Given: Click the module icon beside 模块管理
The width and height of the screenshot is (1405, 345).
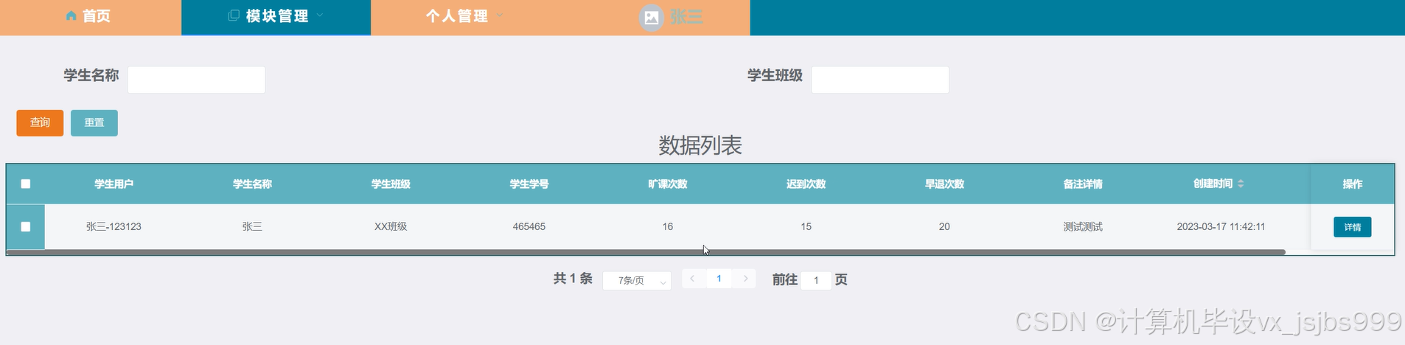Looking at the screenshot, I should click(x=234, y=15).
